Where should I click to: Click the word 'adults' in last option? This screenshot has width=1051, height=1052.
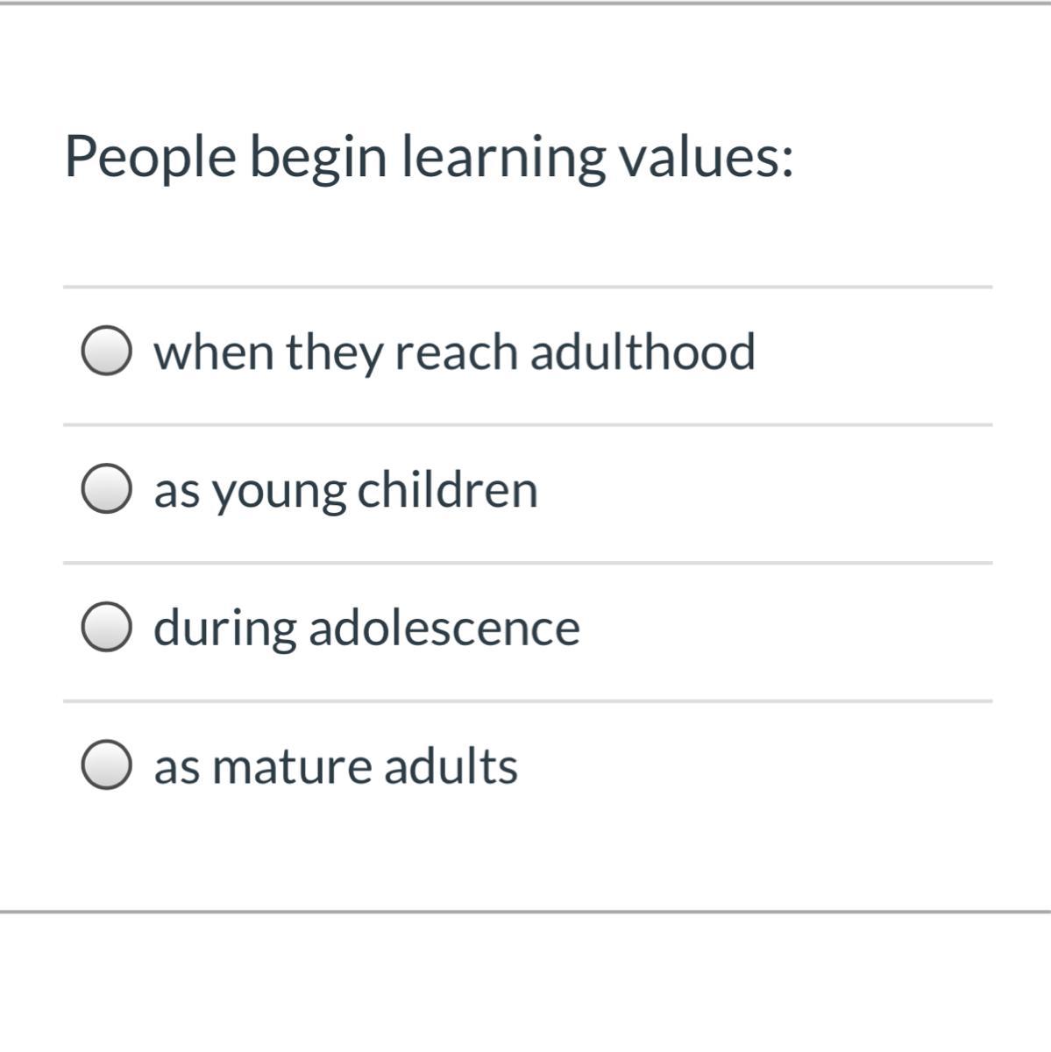pos(451,765)
